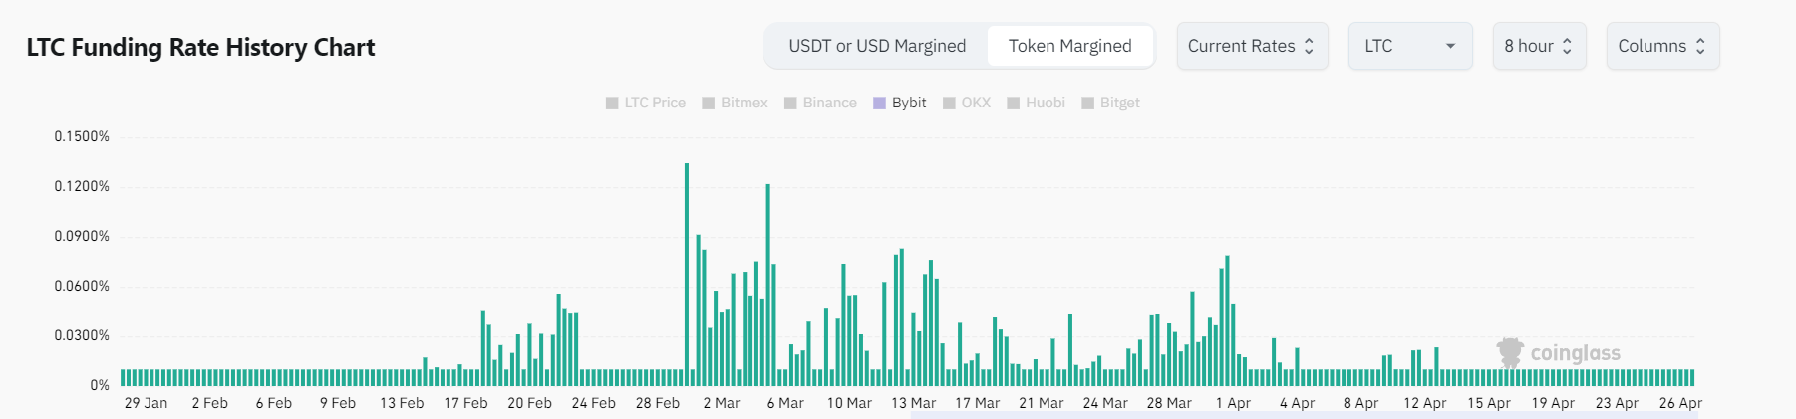Select the Token Margined tab
The height and width of the screenshot is (419, 1796).
(1069, 46)
